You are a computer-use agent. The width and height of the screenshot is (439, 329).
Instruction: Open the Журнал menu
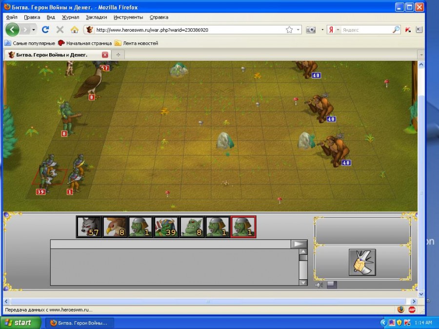pos(71,18)
